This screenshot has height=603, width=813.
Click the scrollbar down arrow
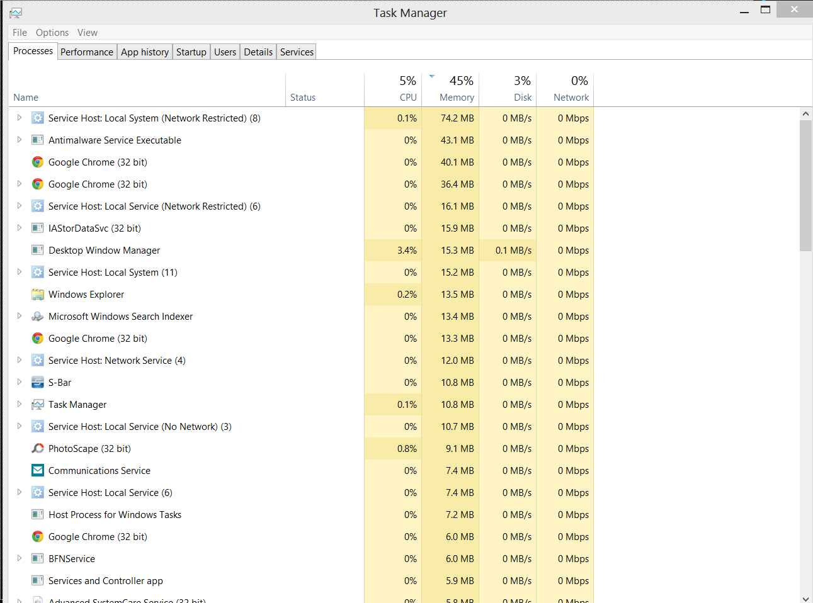[805, 599]
